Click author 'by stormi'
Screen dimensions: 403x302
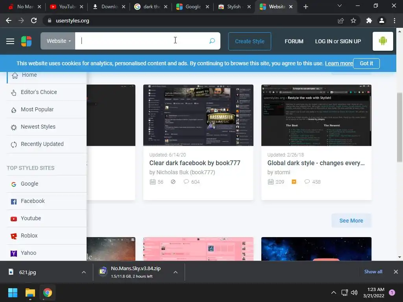(279, 172)
